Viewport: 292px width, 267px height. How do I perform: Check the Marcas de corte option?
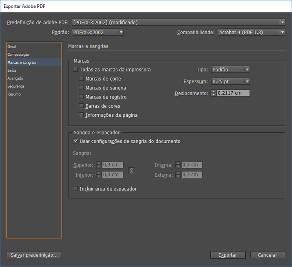click(x=82, y=79)
